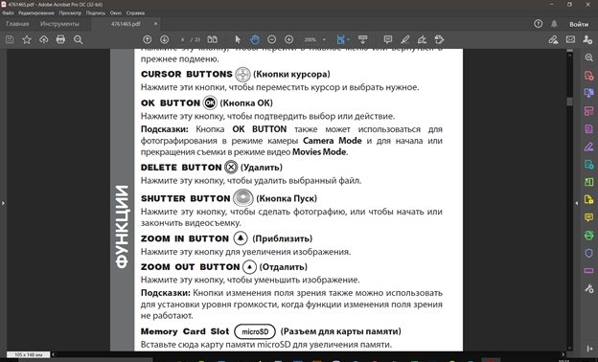Go to the next page with the down arrow
Screen dimensions: 598x362
[x=165, y=39]
